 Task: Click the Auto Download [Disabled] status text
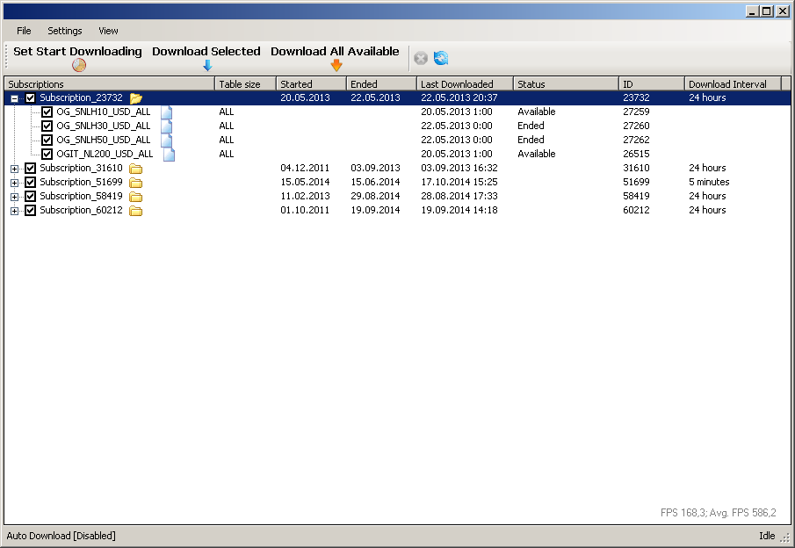pos(61,536)
